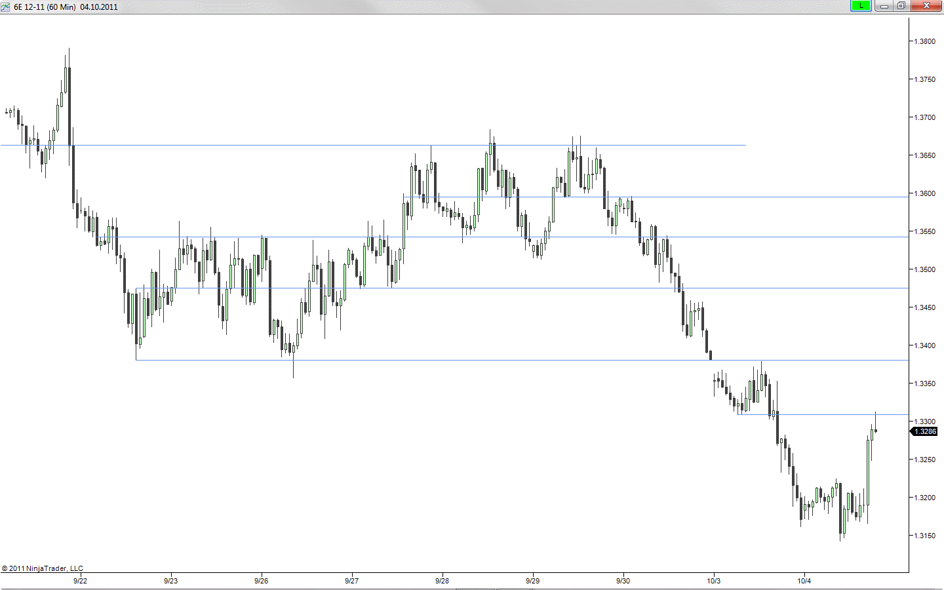The height and width of the screenshot is (590, 944).
Task: Click the 1.3450 price axis label
Action: coord(925,307)
